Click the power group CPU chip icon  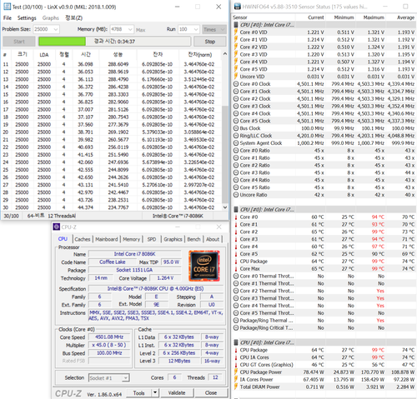(236, 342)
